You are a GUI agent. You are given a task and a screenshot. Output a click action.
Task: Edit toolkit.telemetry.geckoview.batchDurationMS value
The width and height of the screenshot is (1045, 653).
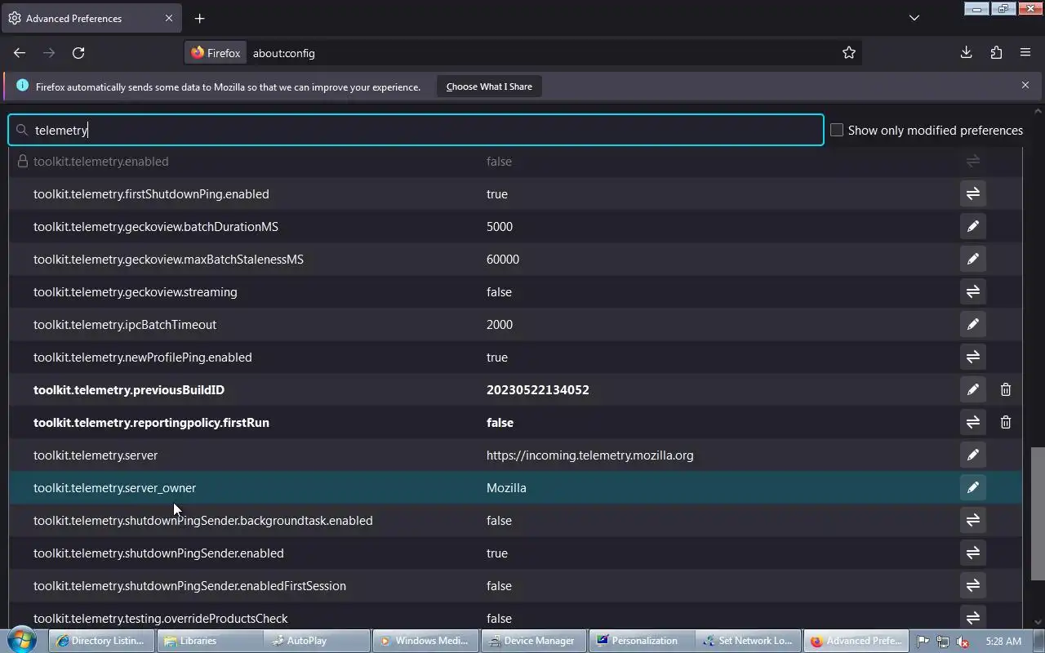click(x=972, y=226)
